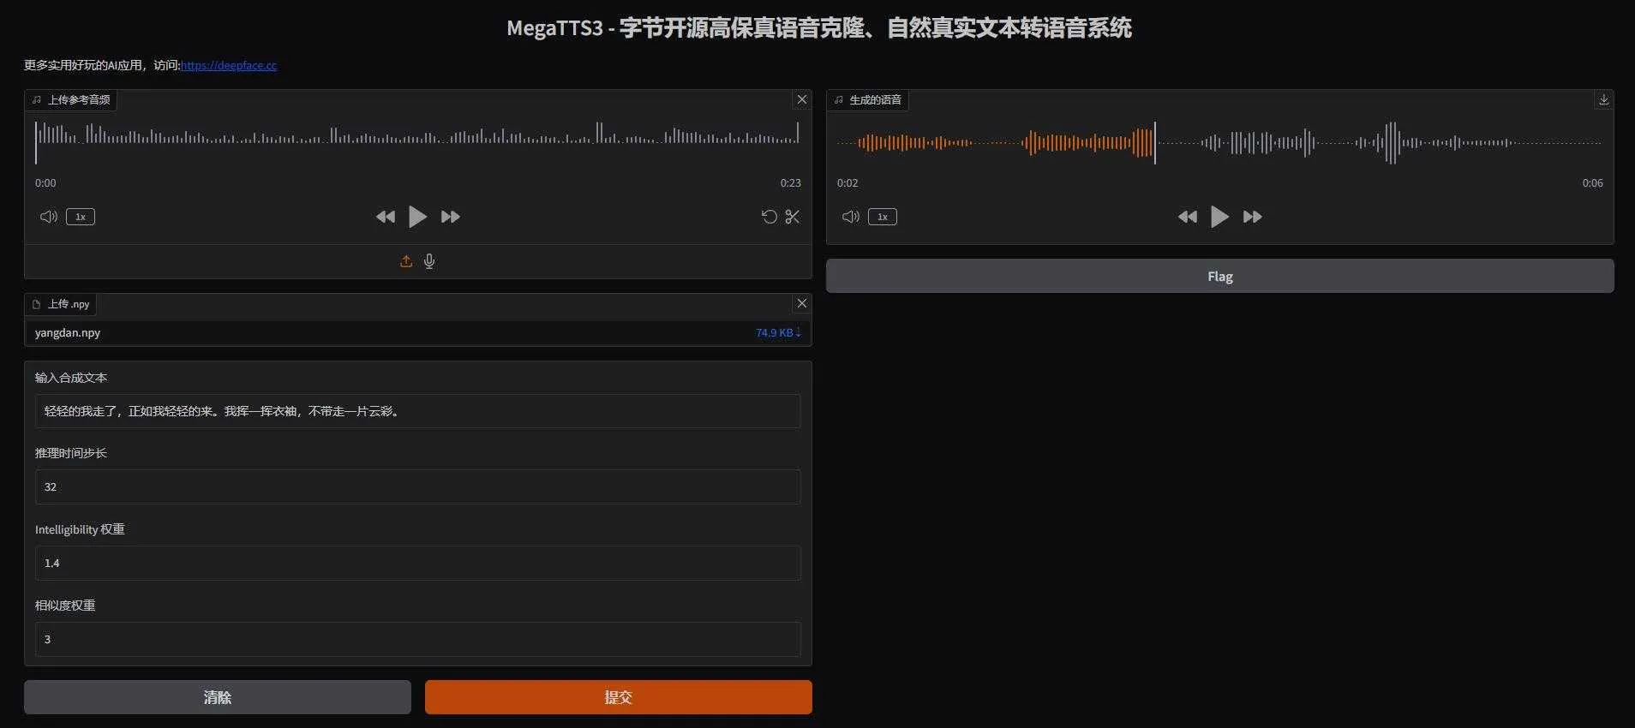1635x728 pixels.
Task: Mute generated speech volume icon
Action: [x=851, y=217]
